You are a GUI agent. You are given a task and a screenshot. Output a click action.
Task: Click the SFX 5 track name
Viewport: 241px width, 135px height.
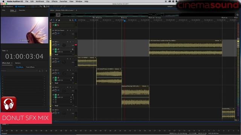tap(56, 110)
